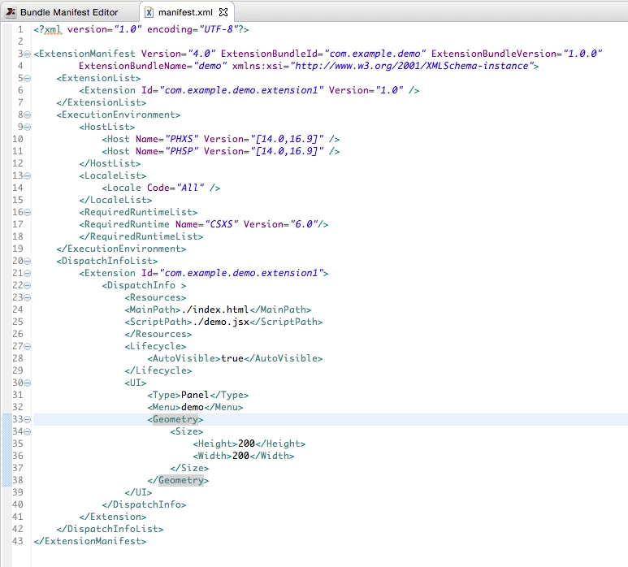The width and height of the screenshot is (628, 567).
Task: Collapse Geometry fold at line 33
Action: click(28, 420)
